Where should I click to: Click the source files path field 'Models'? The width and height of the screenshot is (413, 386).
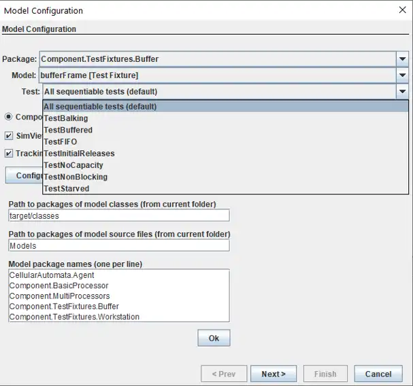tap(119, 245)
